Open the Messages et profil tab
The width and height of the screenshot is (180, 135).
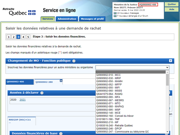(92, 19)
